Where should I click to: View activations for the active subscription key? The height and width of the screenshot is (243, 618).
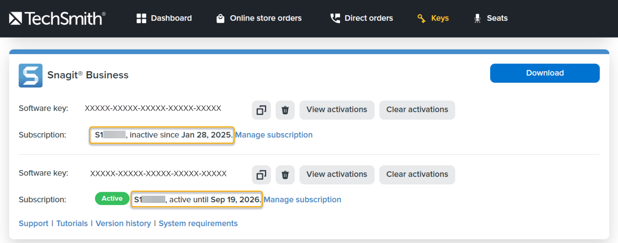coord(336,174)
